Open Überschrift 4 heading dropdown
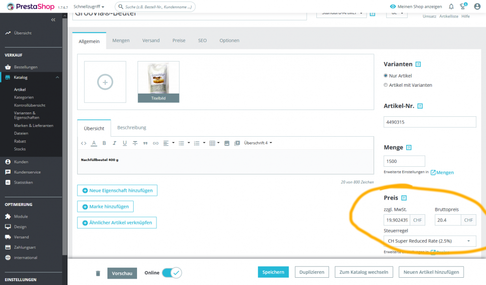Viewport: 486px width, 285px height. pos(258,143)
